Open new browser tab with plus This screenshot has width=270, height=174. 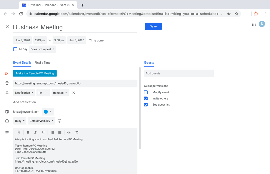point(82,5)
